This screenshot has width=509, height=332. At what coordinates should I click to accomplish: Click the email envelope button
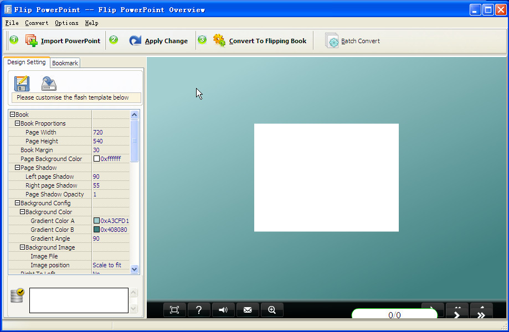pos(248,310)
